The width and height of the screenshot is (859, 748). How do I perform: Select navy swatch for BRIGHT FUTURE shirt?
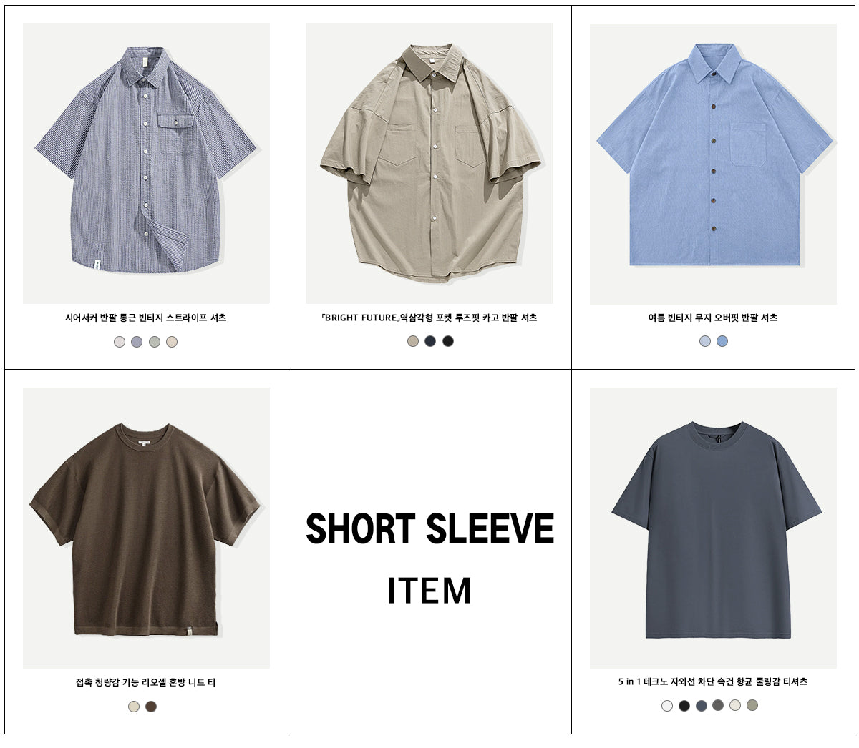pos(430,341)
